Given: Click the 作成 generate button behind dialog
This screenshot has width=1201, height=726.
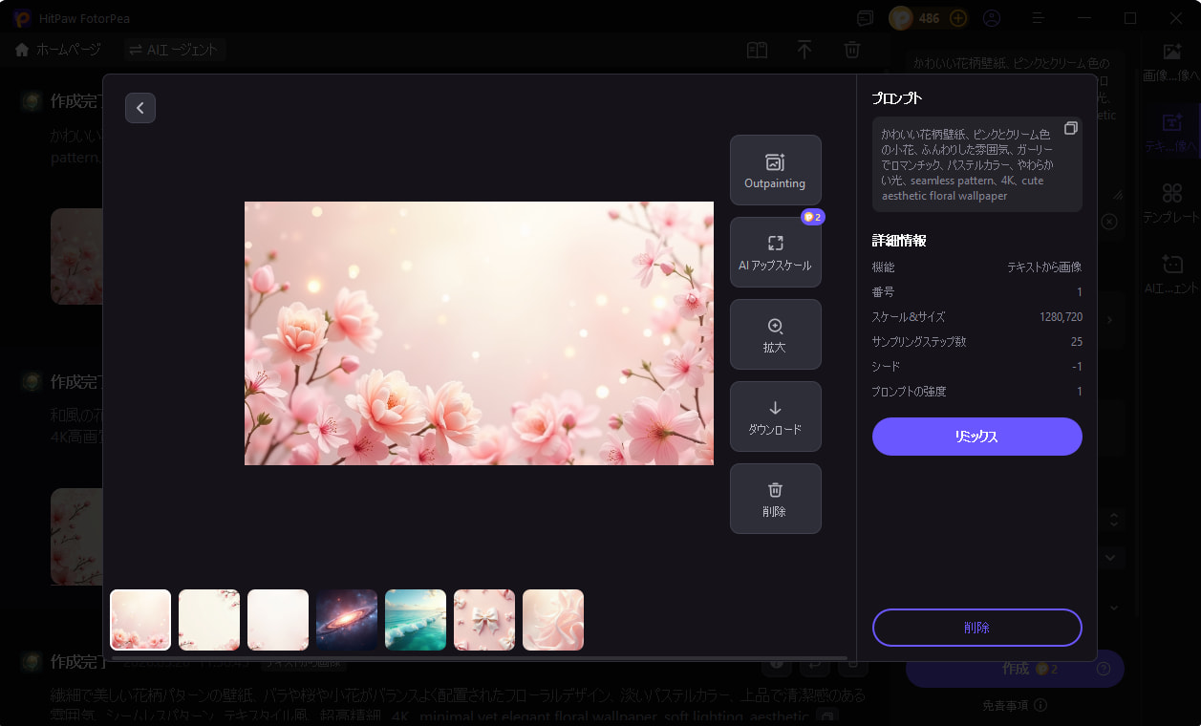Looking at the screenshot, I should coord(1015,669).
